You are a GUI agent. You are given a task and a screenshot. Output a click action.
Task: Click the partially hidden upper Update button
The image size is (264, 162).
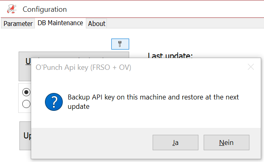click(25, 66)
